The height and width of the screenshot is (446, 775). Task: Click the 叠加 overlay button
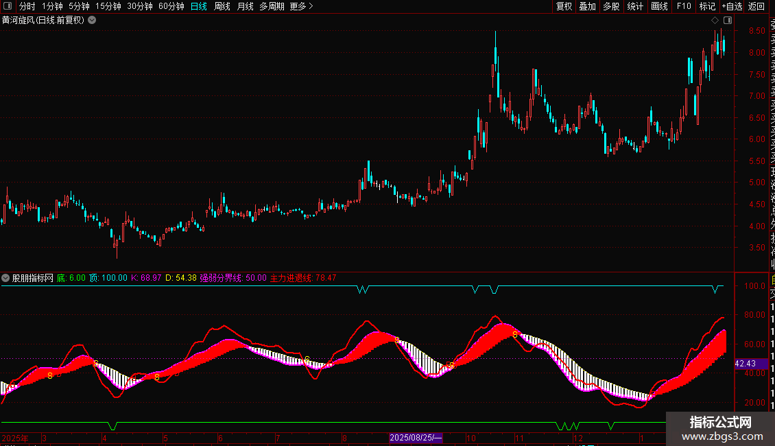[587, 6]
